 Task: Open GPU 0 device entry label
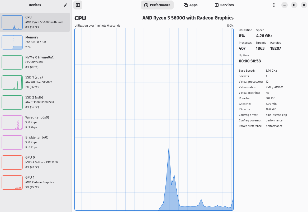coord(30,157)
